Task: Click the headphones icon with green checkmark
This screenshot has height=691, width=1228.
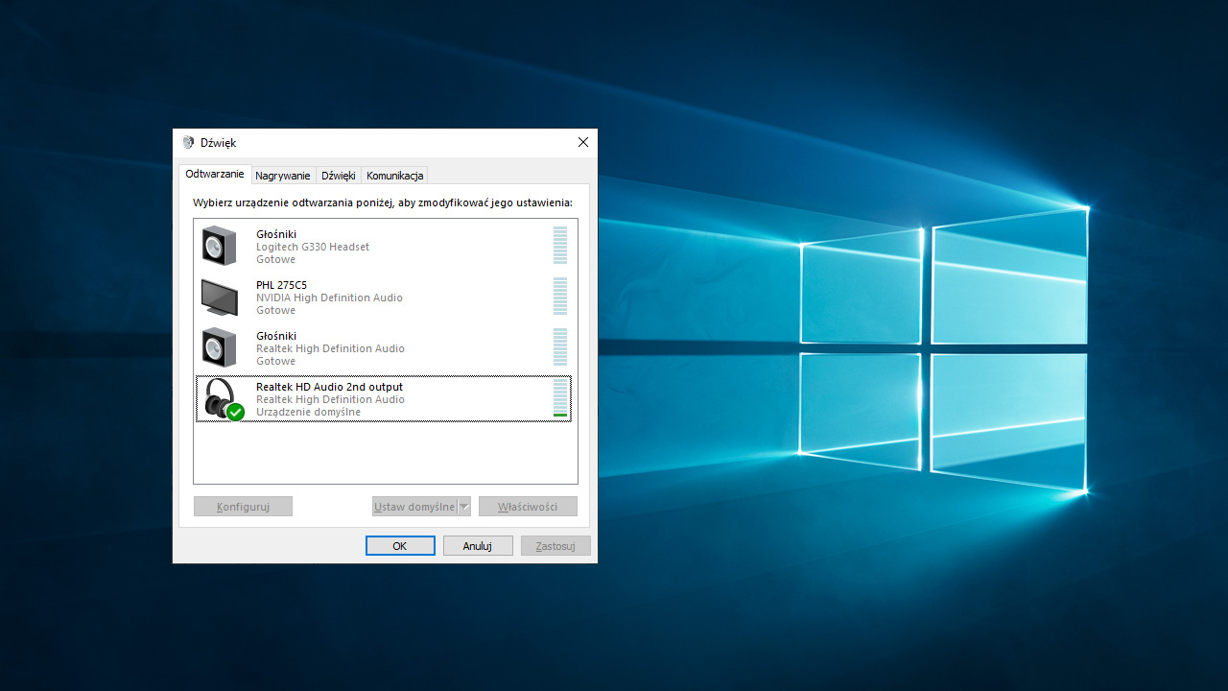Action: click(x=224, y=398)
